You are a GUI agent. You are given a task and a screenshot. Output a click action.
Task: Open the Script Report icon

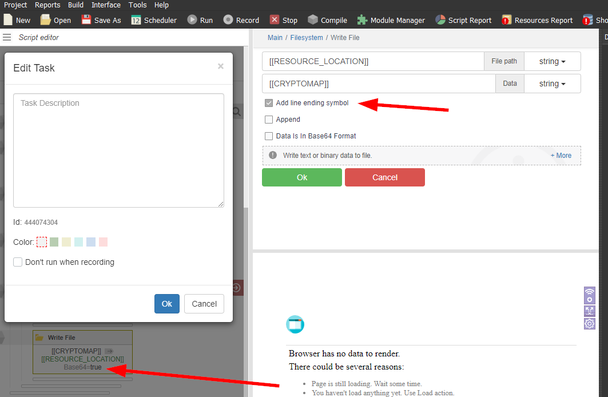[x=440, y=20]
